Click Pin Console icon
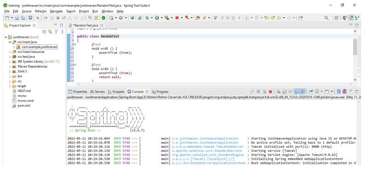The width and height of the screenshot is (367, 173). point(311,92)
